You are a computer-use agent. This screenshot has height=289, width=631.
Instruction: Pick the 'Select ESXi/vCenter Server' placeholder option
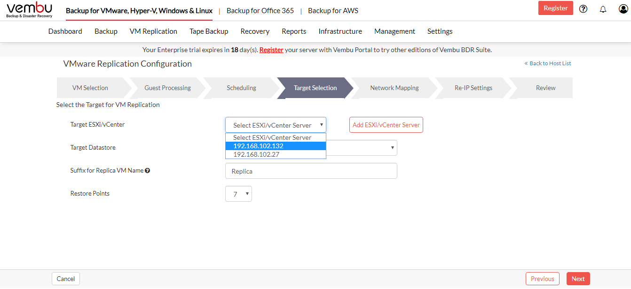coord(276,137)
